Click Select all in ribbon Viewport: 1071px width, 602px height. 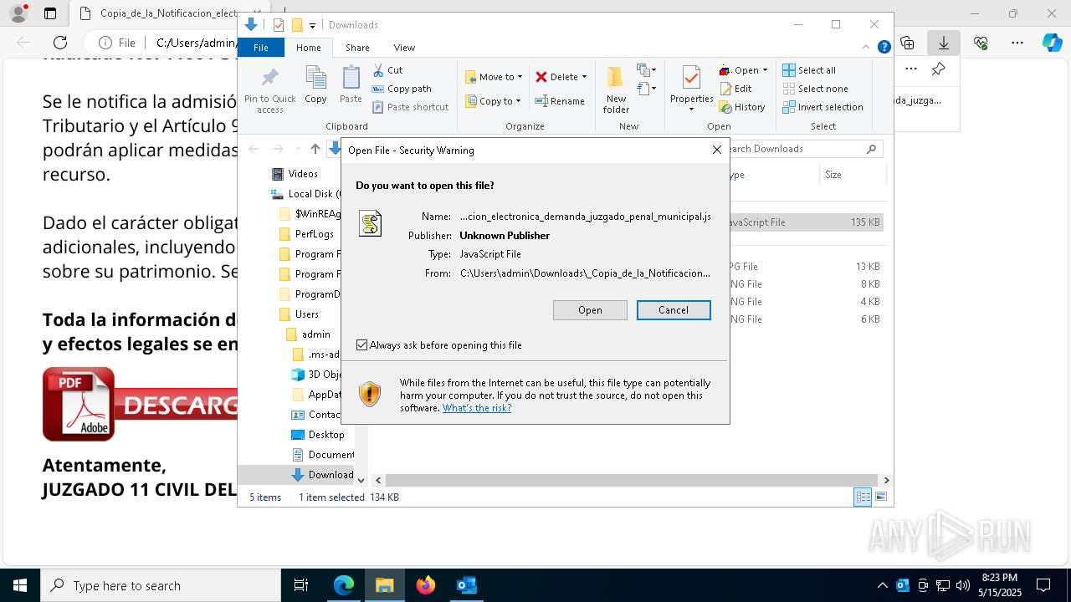[x=809, y=70]
